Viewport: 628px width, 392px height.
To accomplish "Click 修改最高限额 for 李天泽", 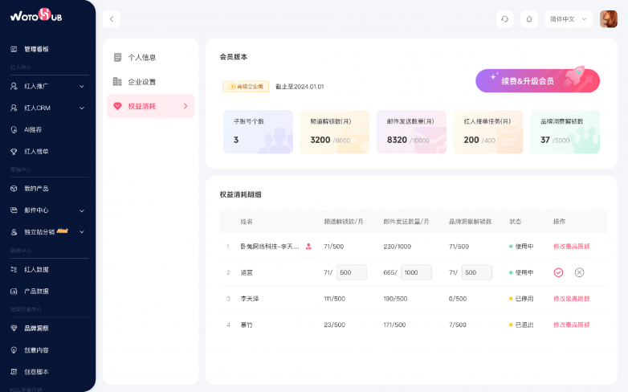I will pyautogui.click(x=571, y=298).
